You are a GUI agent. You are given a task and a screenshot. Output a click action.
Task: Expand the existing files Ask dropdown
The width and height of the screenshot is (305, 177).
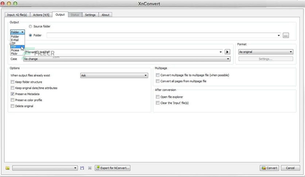coord(114,75)
